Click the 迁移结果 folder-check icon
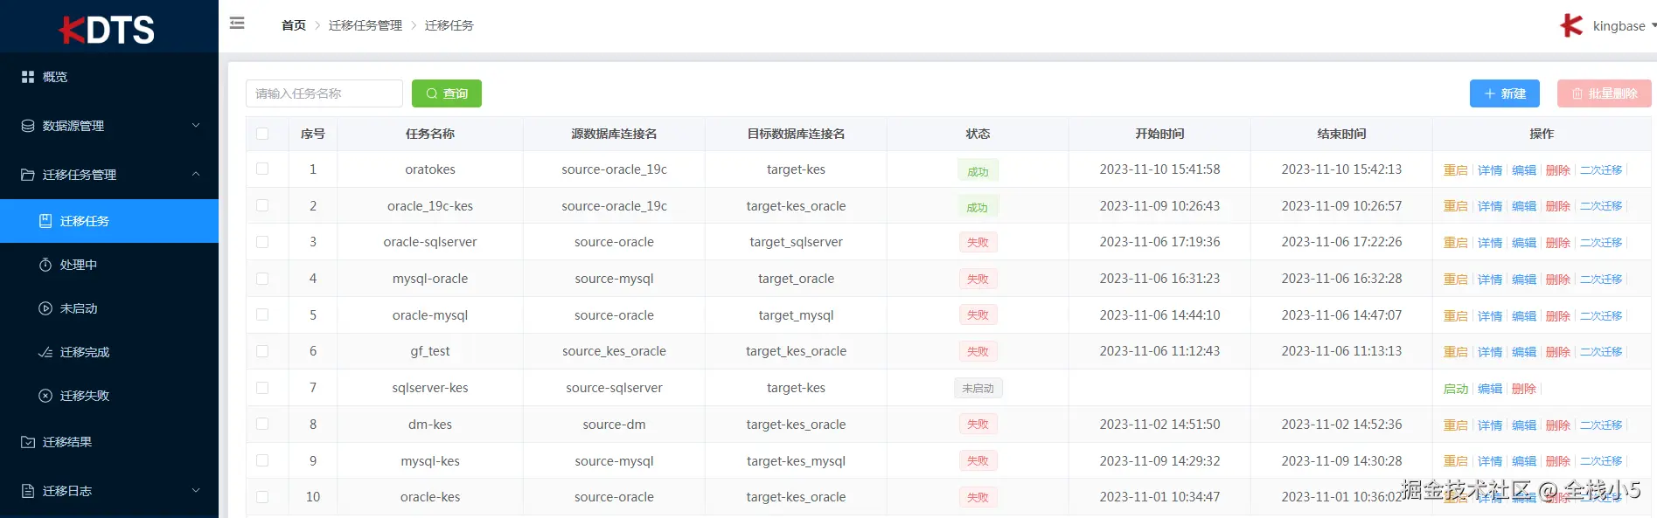The width and height of the screenshot is (1657, 518). click(x=28, y=442)
